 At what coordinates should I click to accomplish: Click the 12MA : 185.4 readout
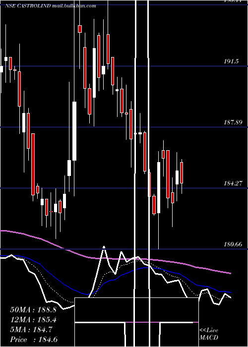(x=33, y=320)
